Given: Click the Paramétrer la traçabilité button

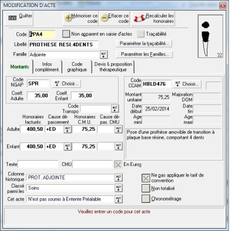Looking at the screenshot, I should (144, 43).
